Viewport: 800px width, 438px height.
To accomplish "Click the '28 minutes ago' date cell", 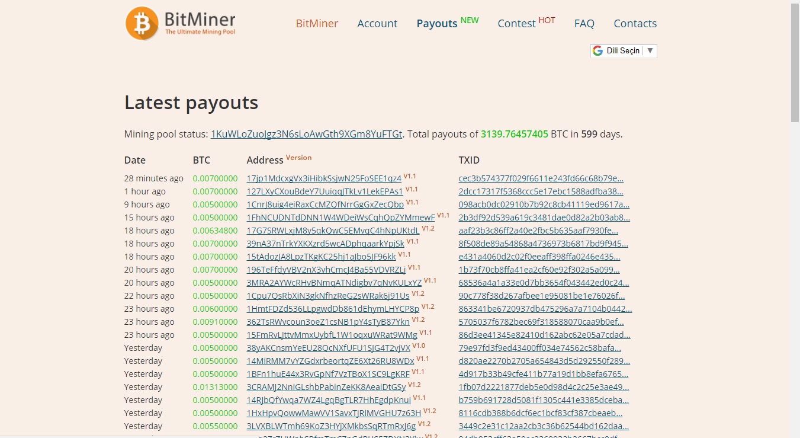I will pyautogui.click(x=154, y=178).
